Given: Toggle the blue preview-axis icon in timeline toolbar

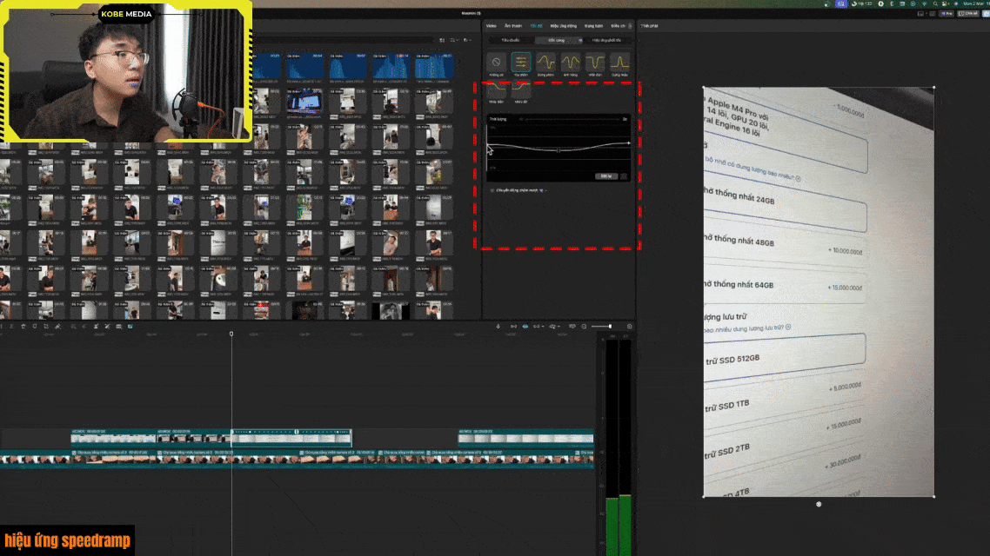Looking at the screenshot, I should coord(525,327).
